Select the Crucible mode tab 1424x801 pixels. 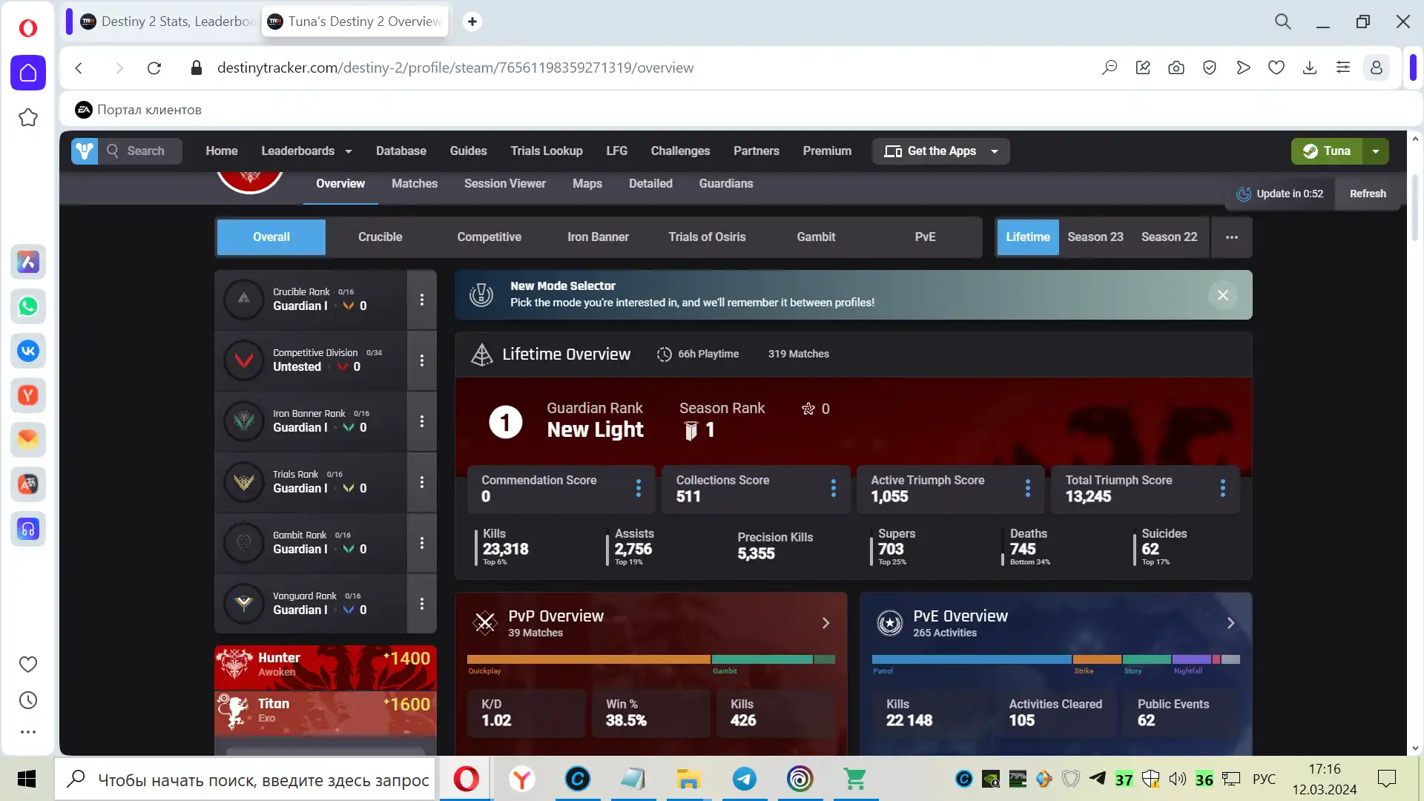380,237
